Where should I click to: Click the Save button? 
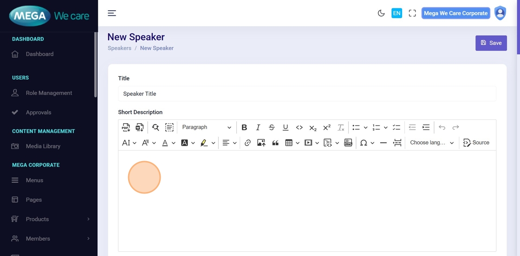coord(491,43)
